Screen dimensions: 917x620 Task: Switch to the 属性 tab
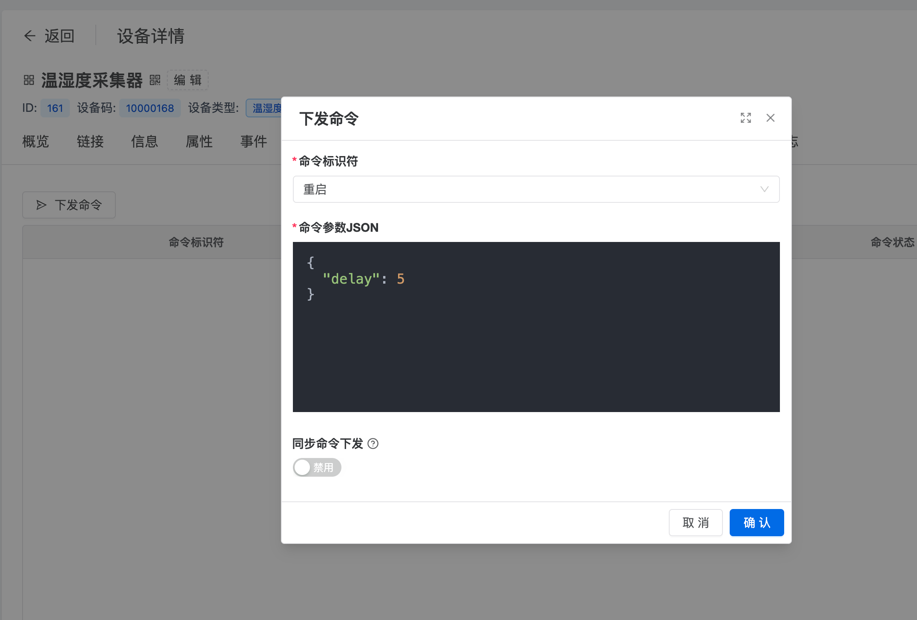[199, 141]
